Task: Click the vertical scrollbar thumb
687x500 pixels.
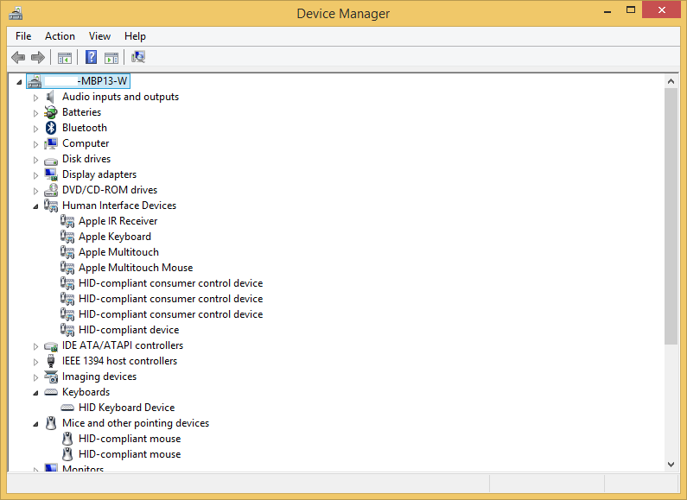Action: coord(671,216)
